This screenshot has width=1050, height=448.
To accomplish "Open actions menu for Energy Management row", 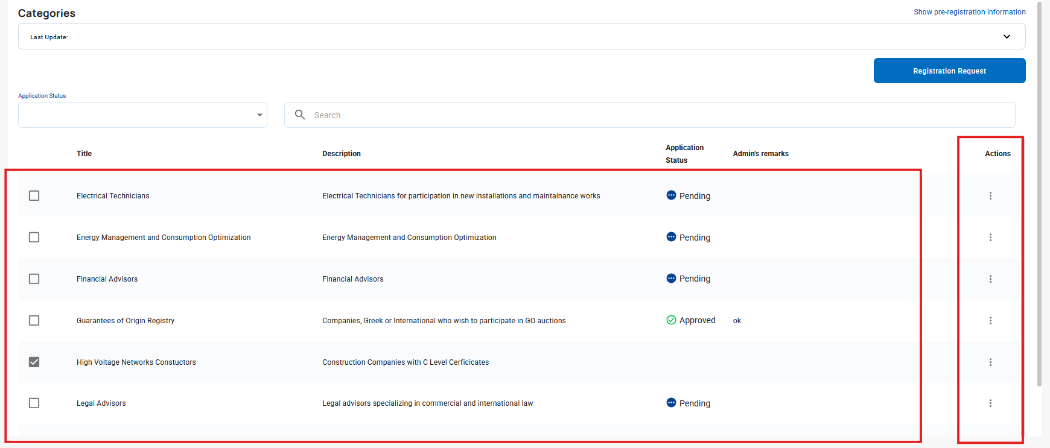I will click(990, 238).
